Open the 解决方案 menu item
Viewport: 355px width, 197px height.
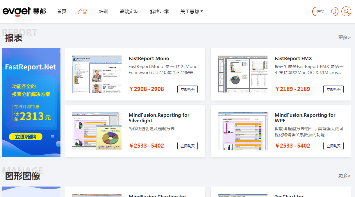pyautogui.click(x=159, y=11)
